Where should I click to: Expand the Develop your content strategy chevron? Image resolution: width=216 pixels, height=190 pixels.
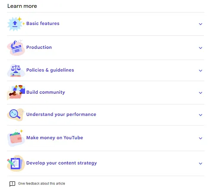(200, 163)
